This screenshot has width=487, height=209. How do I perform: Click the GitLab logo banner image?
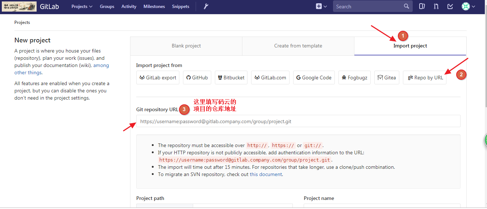click(x=19, y=7)
